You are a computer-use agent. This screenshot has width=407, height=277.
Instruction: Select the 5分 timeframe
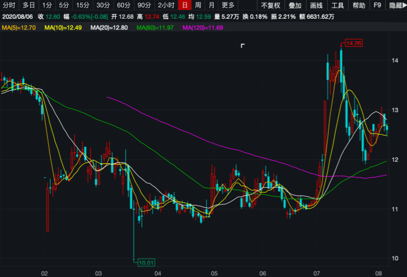[x=64, y=5]
